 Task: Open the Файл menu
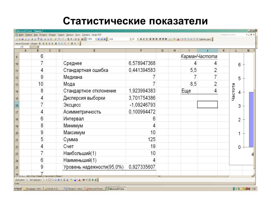(x=21, y=35)
